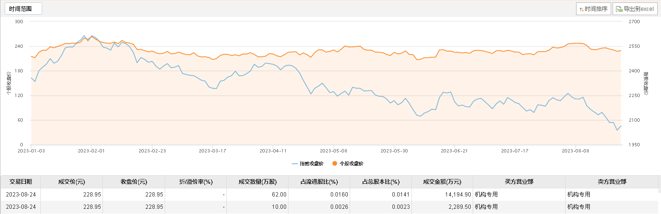661x214 pixels.
Task: Open the 时间范围 selector
Action: 23,9
